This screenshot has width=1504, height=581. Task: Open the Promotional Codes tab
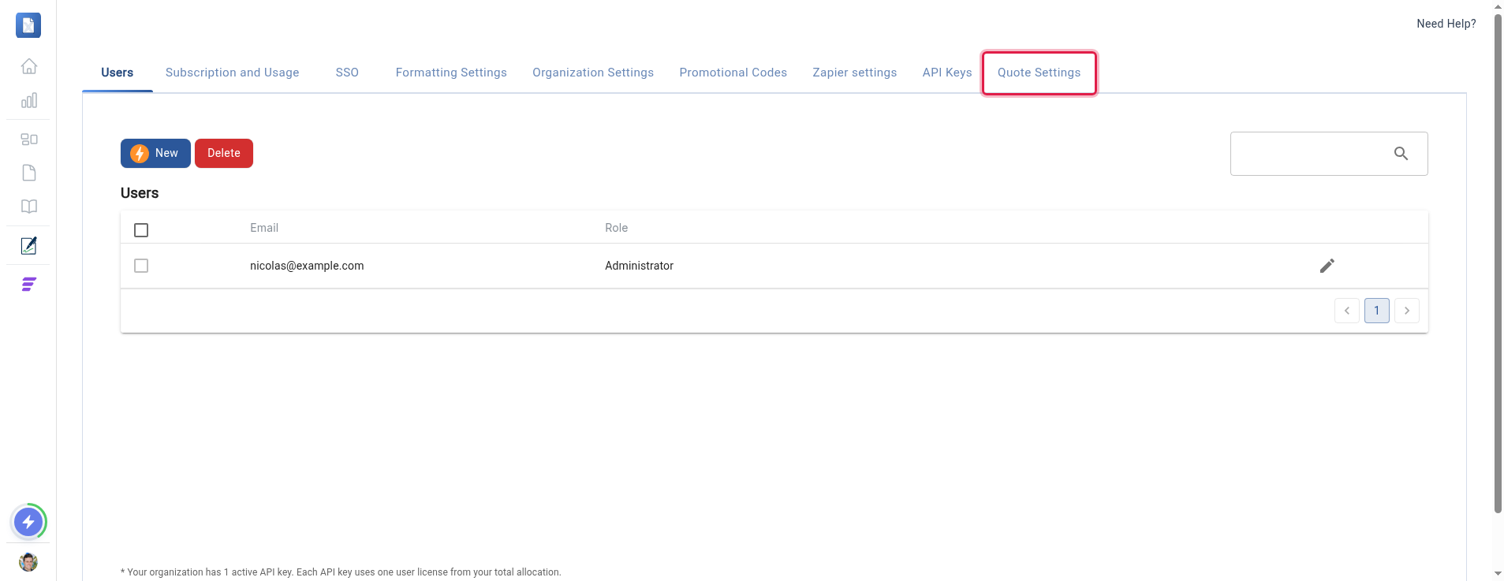click(x=733, y=73)
